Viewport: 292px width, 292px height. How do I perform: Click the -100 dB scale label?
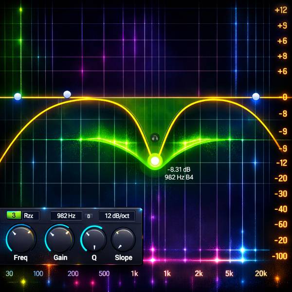(x=279, y=256)
